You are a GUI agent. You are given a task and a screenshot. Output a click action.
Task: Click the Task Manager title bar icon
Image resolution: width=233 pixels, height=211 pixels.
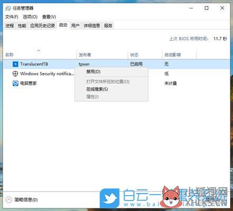coord(8,8)
